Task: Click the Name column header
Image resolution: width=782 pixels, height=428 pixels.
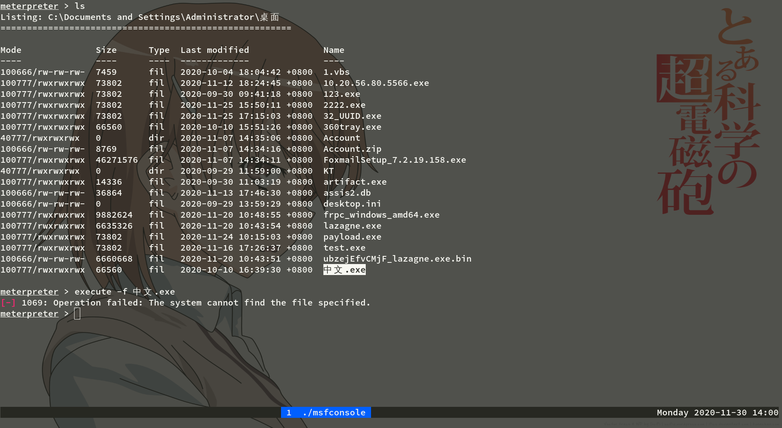Action: point(334,50)
